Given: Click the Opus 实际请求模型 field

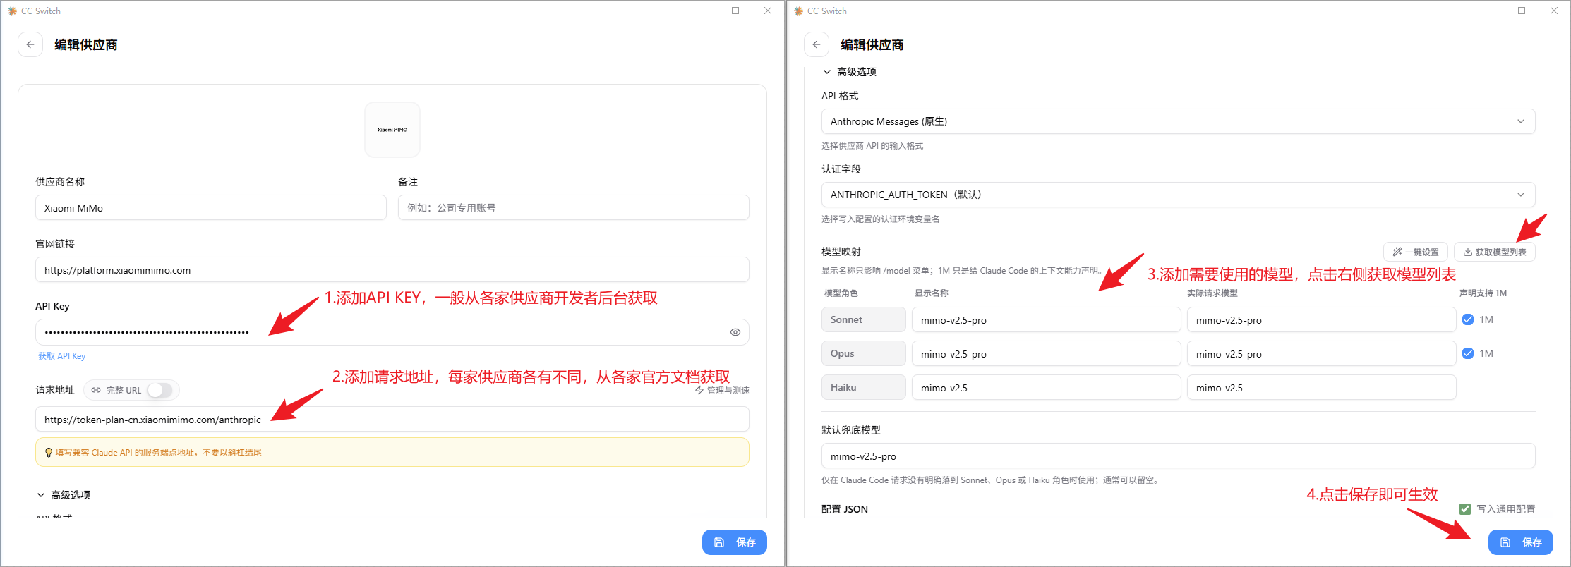Looking at the screenshot, I should [1321, 354].
